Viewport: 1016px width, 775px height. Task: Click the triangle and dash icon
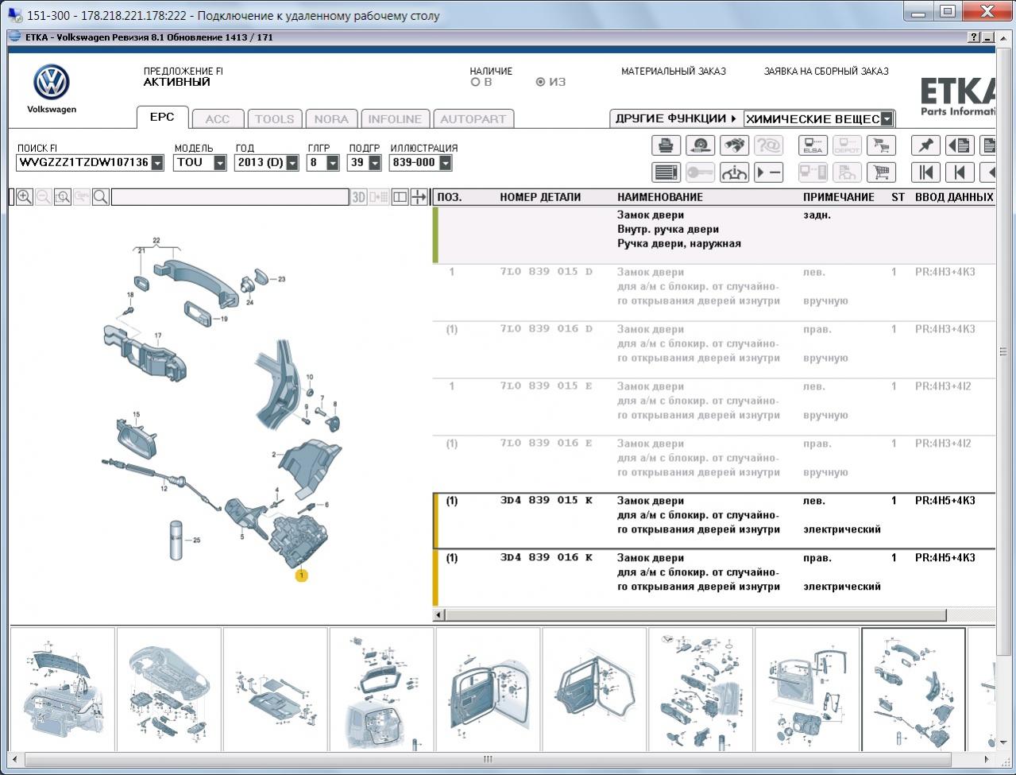click(x=768, y=172)
